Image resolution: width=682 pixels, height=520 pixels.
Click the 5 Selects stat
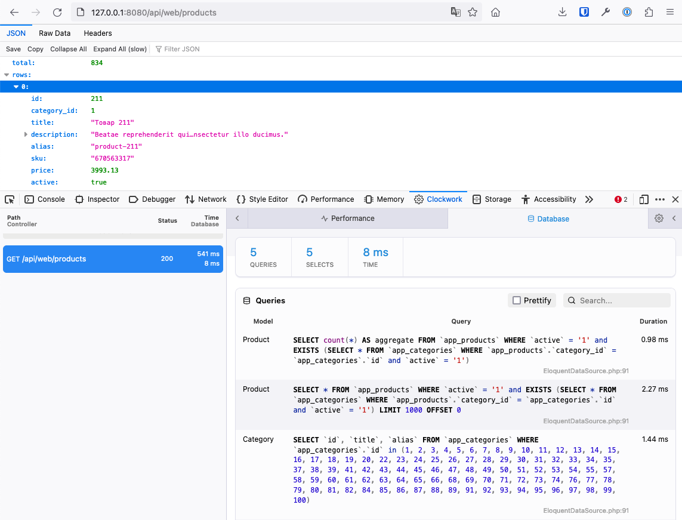pos(320,257)
